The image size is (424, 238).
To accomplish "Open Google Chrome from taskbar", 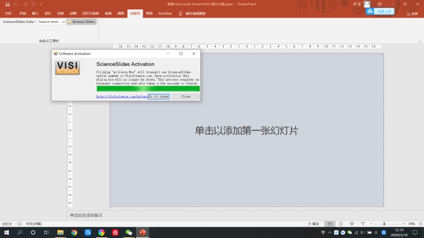I will coord(74,232).
